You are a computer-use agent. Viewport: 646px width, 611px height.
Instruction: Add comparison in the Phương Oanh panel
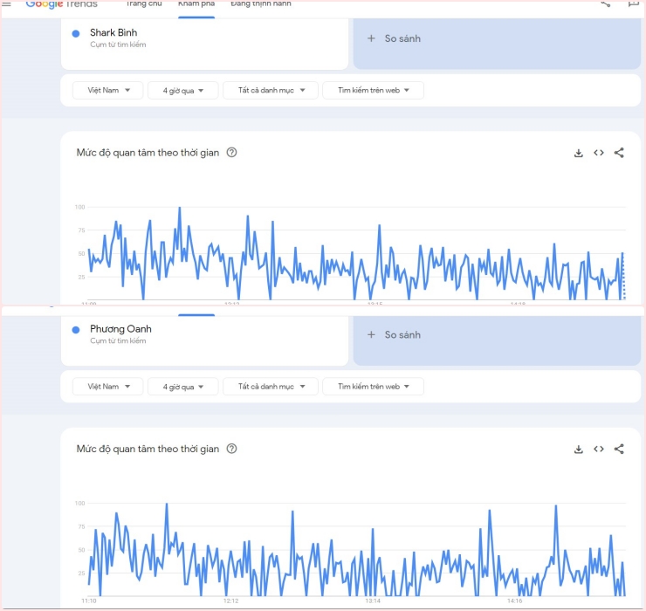point(497,340)
